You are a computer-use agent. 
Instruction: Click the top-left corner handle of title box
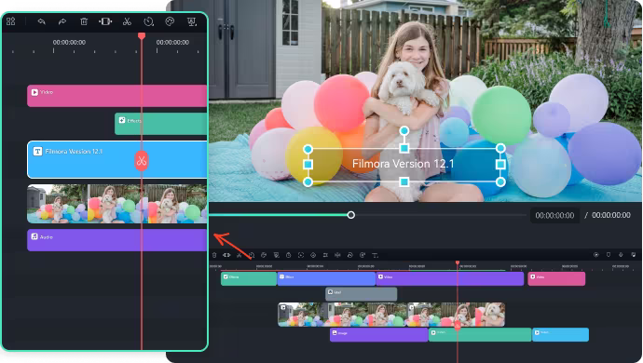308,149
